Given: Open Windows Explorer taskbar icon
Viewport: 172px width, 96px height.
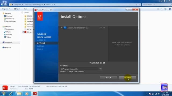Looking at the screenshot, I should 19,94.
